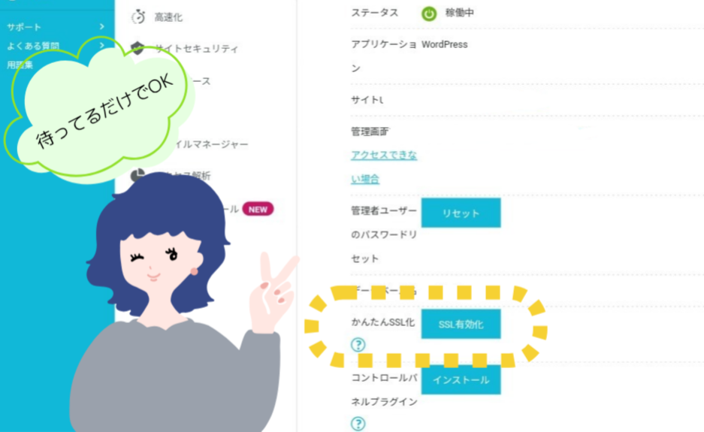Click the SSL有効化 button
Viewport: 704px width, 432px height.
click(461, 324)
